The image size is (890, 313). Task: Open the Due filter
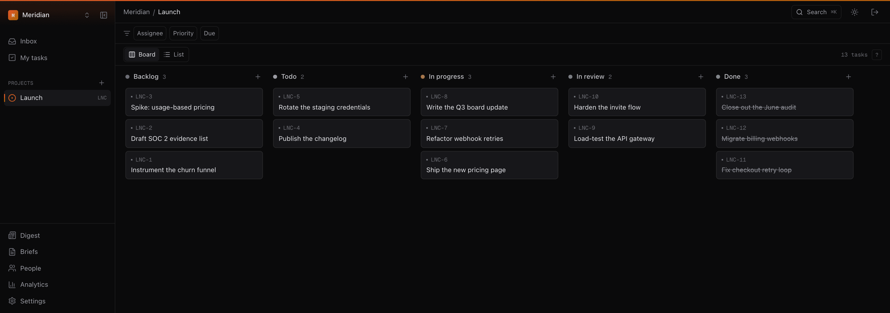pos(209,33)
